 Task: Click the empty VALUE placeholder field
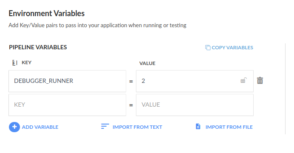[x=195, y=105]
